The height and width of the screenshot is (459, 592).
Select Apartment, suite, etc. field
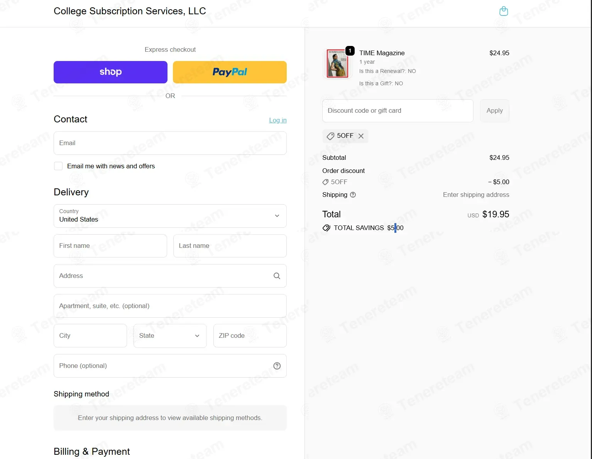[x=170, y=306]
